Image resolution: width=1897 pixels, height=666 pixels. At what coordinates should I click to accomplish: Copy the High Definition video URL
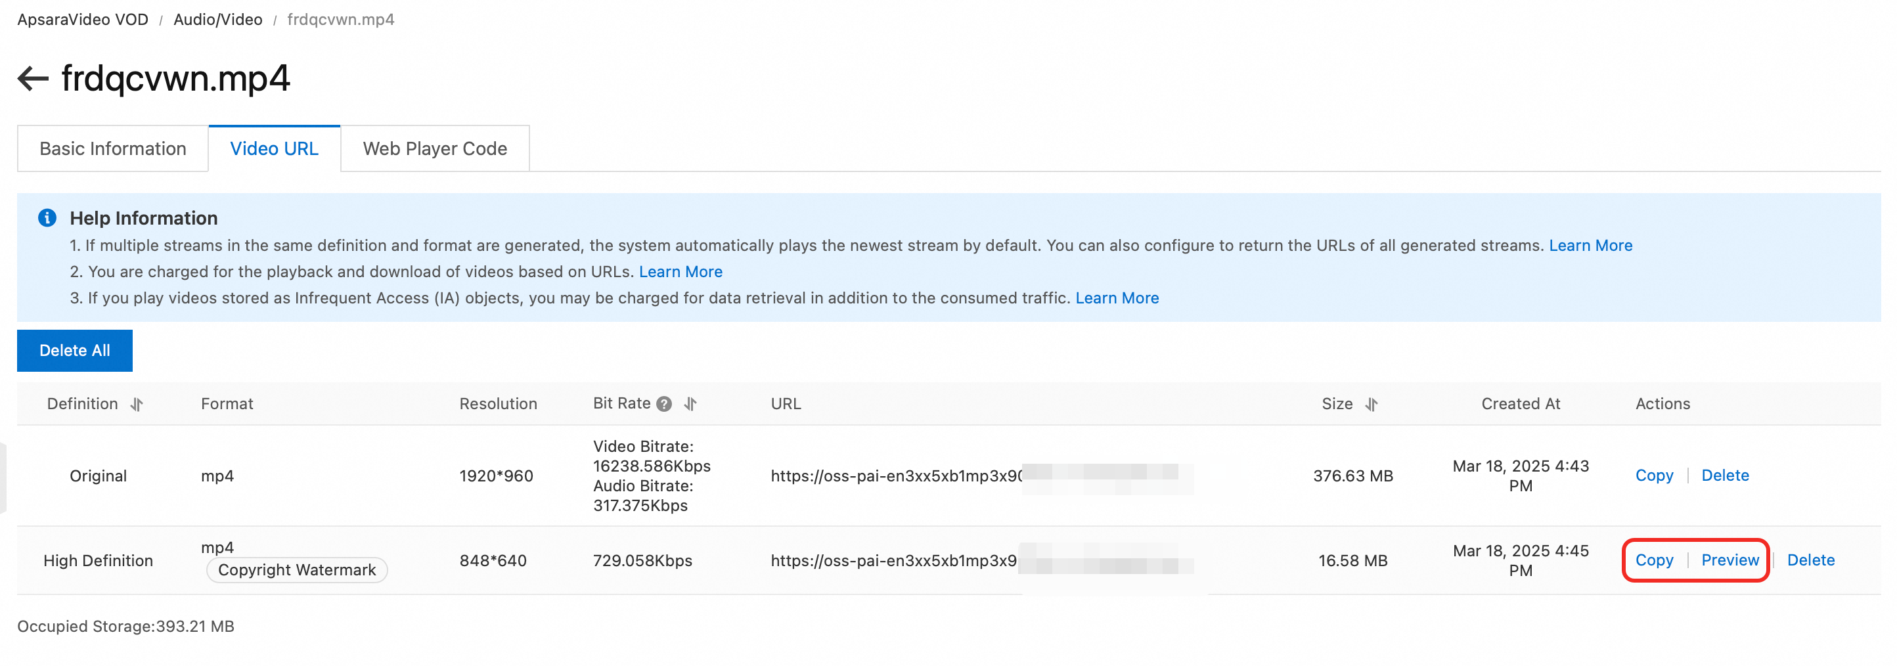tap(1654, 561)
